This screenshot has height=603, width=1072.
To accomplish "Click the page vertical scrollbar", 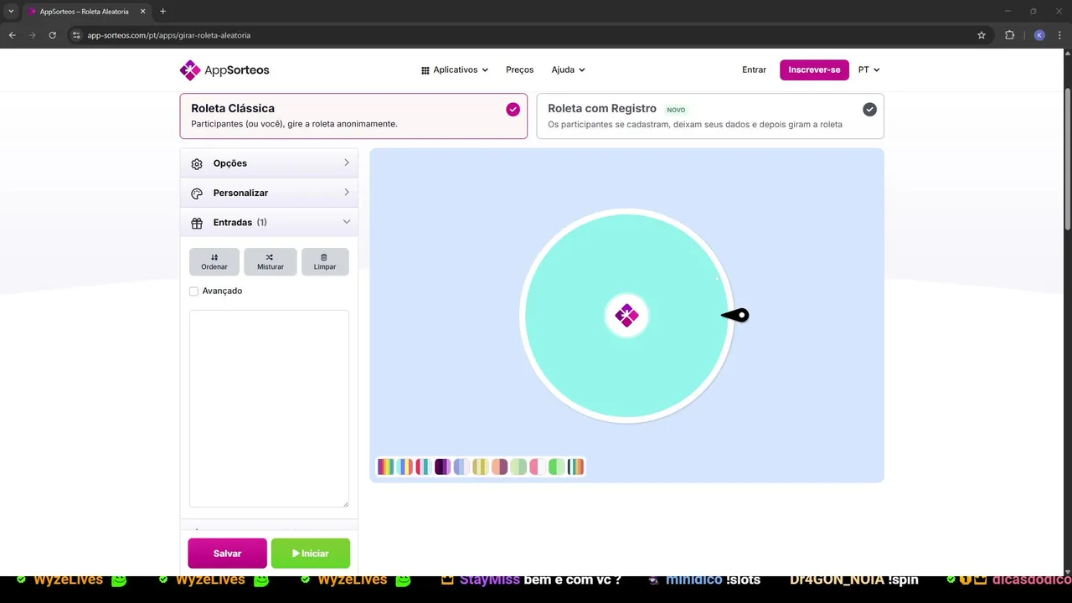I will pos(1067,159).
